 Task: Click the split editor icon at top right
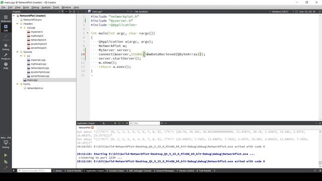click(x=320, y=12)
